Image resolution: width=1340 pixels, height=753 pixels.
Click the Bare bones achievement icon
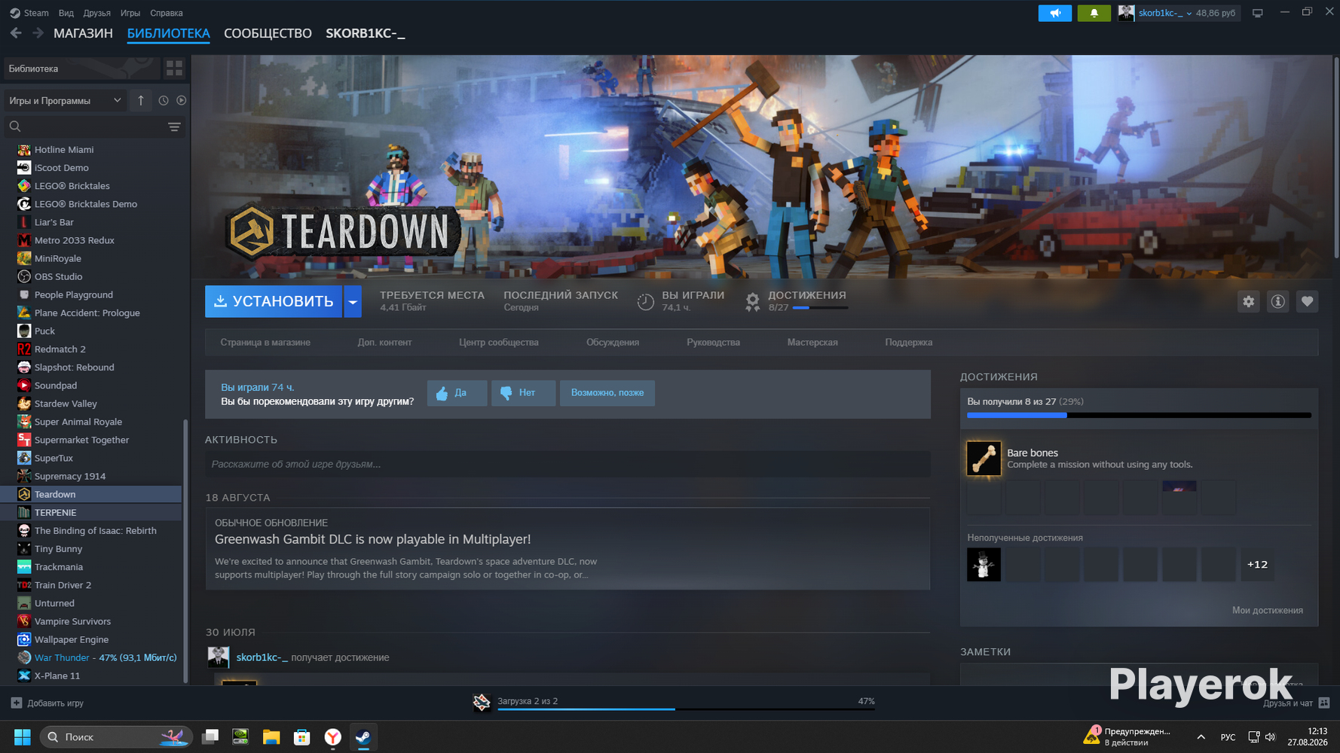pos(984,458)
